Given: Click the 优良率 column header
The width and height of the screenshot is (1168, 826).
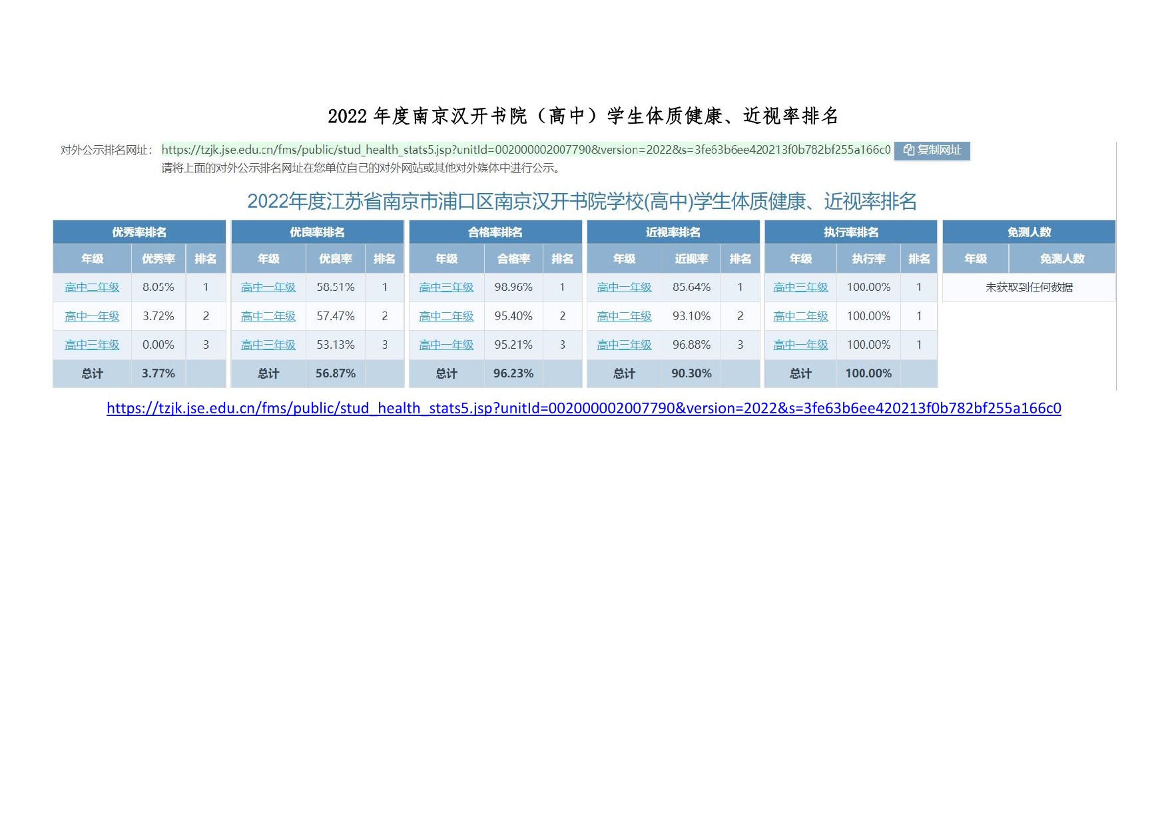Looking at the screenshot, I should (336, 259).
